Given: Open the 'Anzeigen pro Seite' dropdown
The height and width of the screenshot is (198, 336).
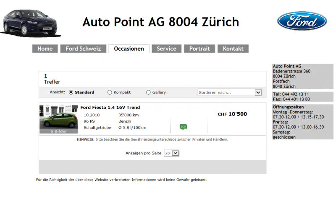Looking at the screenshot, I should pos(171,153).
